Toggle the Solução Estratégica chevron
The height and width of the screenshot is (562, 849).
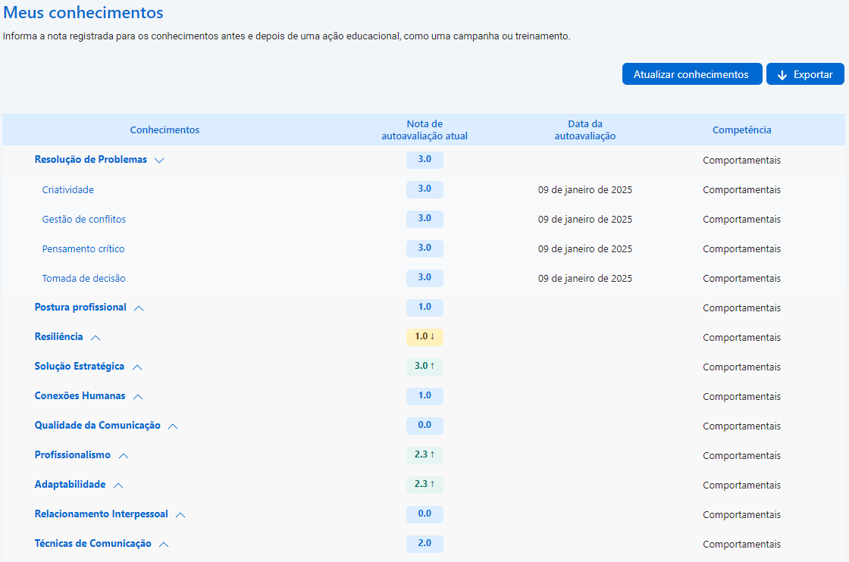137,367
